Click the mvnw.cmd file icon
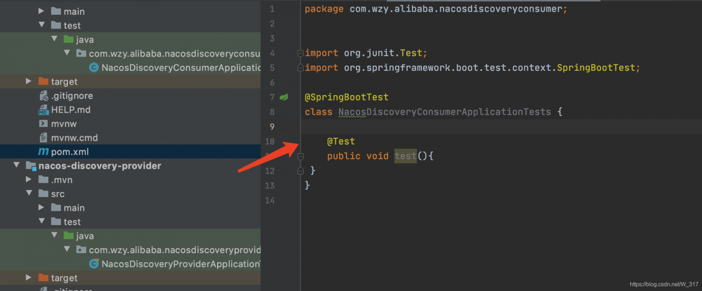 (x=43, y=138)
